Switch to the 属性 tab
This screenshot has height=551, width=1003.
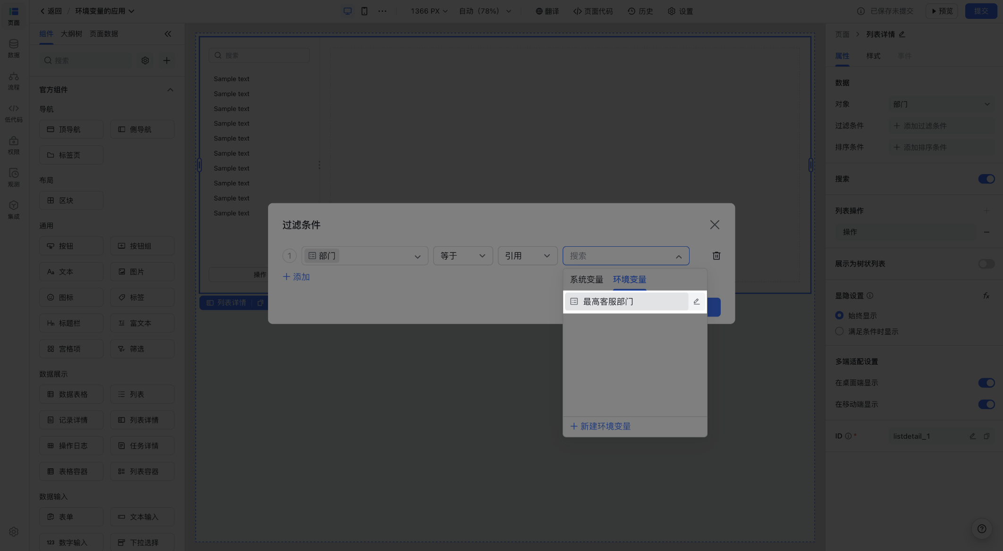tap(842, 56)
